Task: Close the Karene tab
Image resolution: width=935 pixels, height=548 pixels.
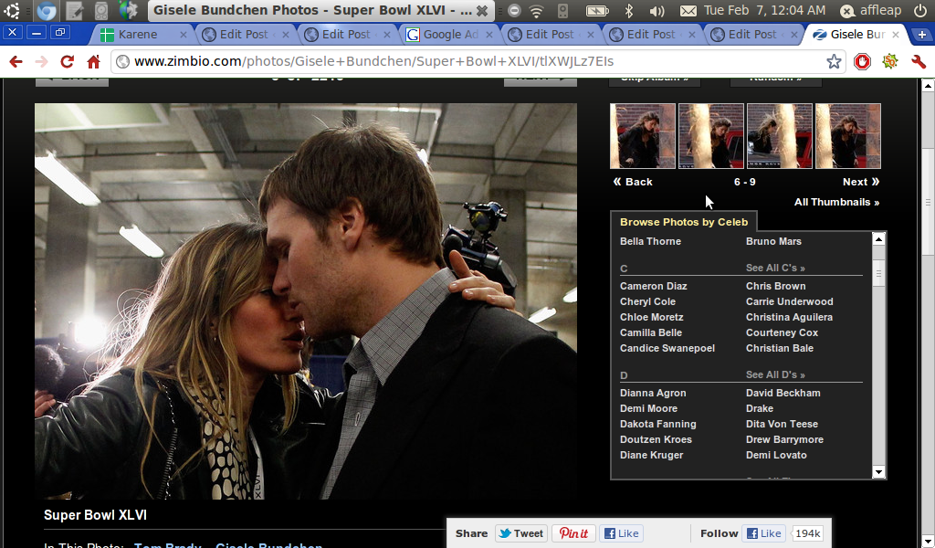Action: click(x=184, y=35)
